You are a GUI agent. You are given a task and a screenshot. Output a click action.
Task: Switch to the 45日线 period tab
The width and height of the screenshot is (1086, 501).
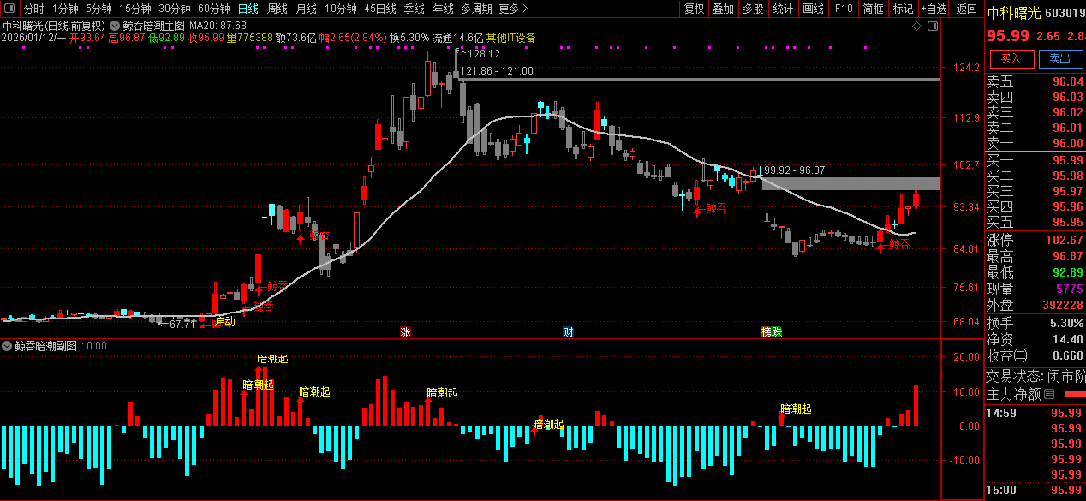(x=380, y=9)
